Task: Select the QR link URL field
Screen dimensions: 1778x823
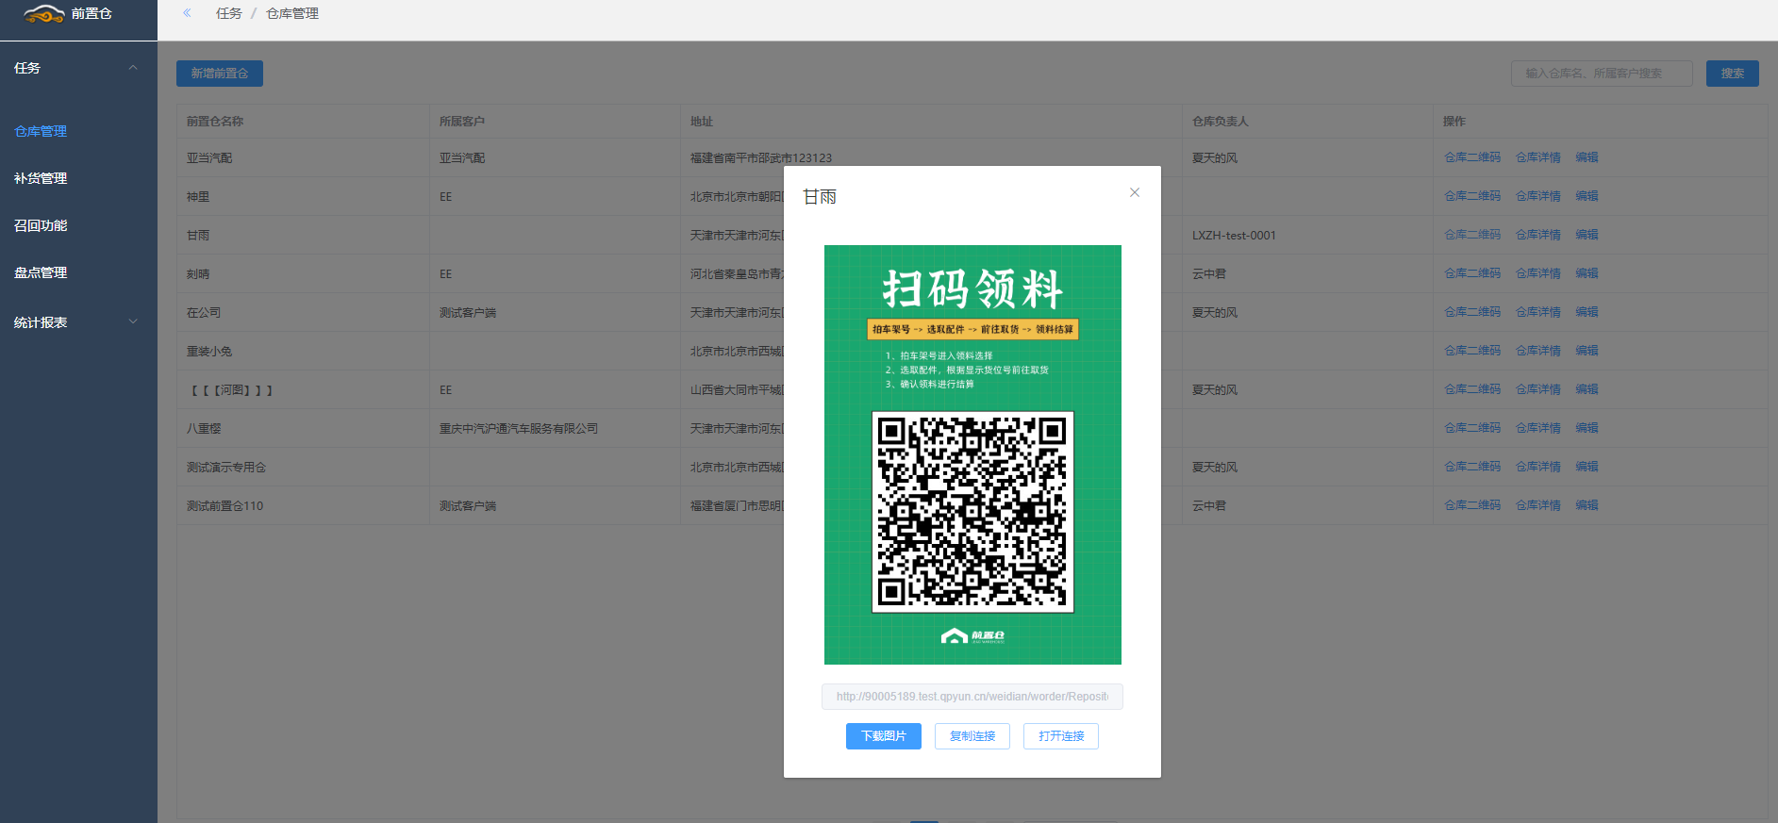Action: tap(972, 697)
